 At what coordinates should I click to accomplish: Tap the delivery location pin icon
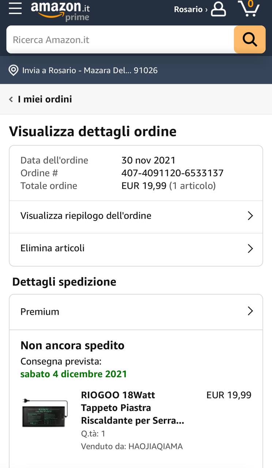click(14, 70)
